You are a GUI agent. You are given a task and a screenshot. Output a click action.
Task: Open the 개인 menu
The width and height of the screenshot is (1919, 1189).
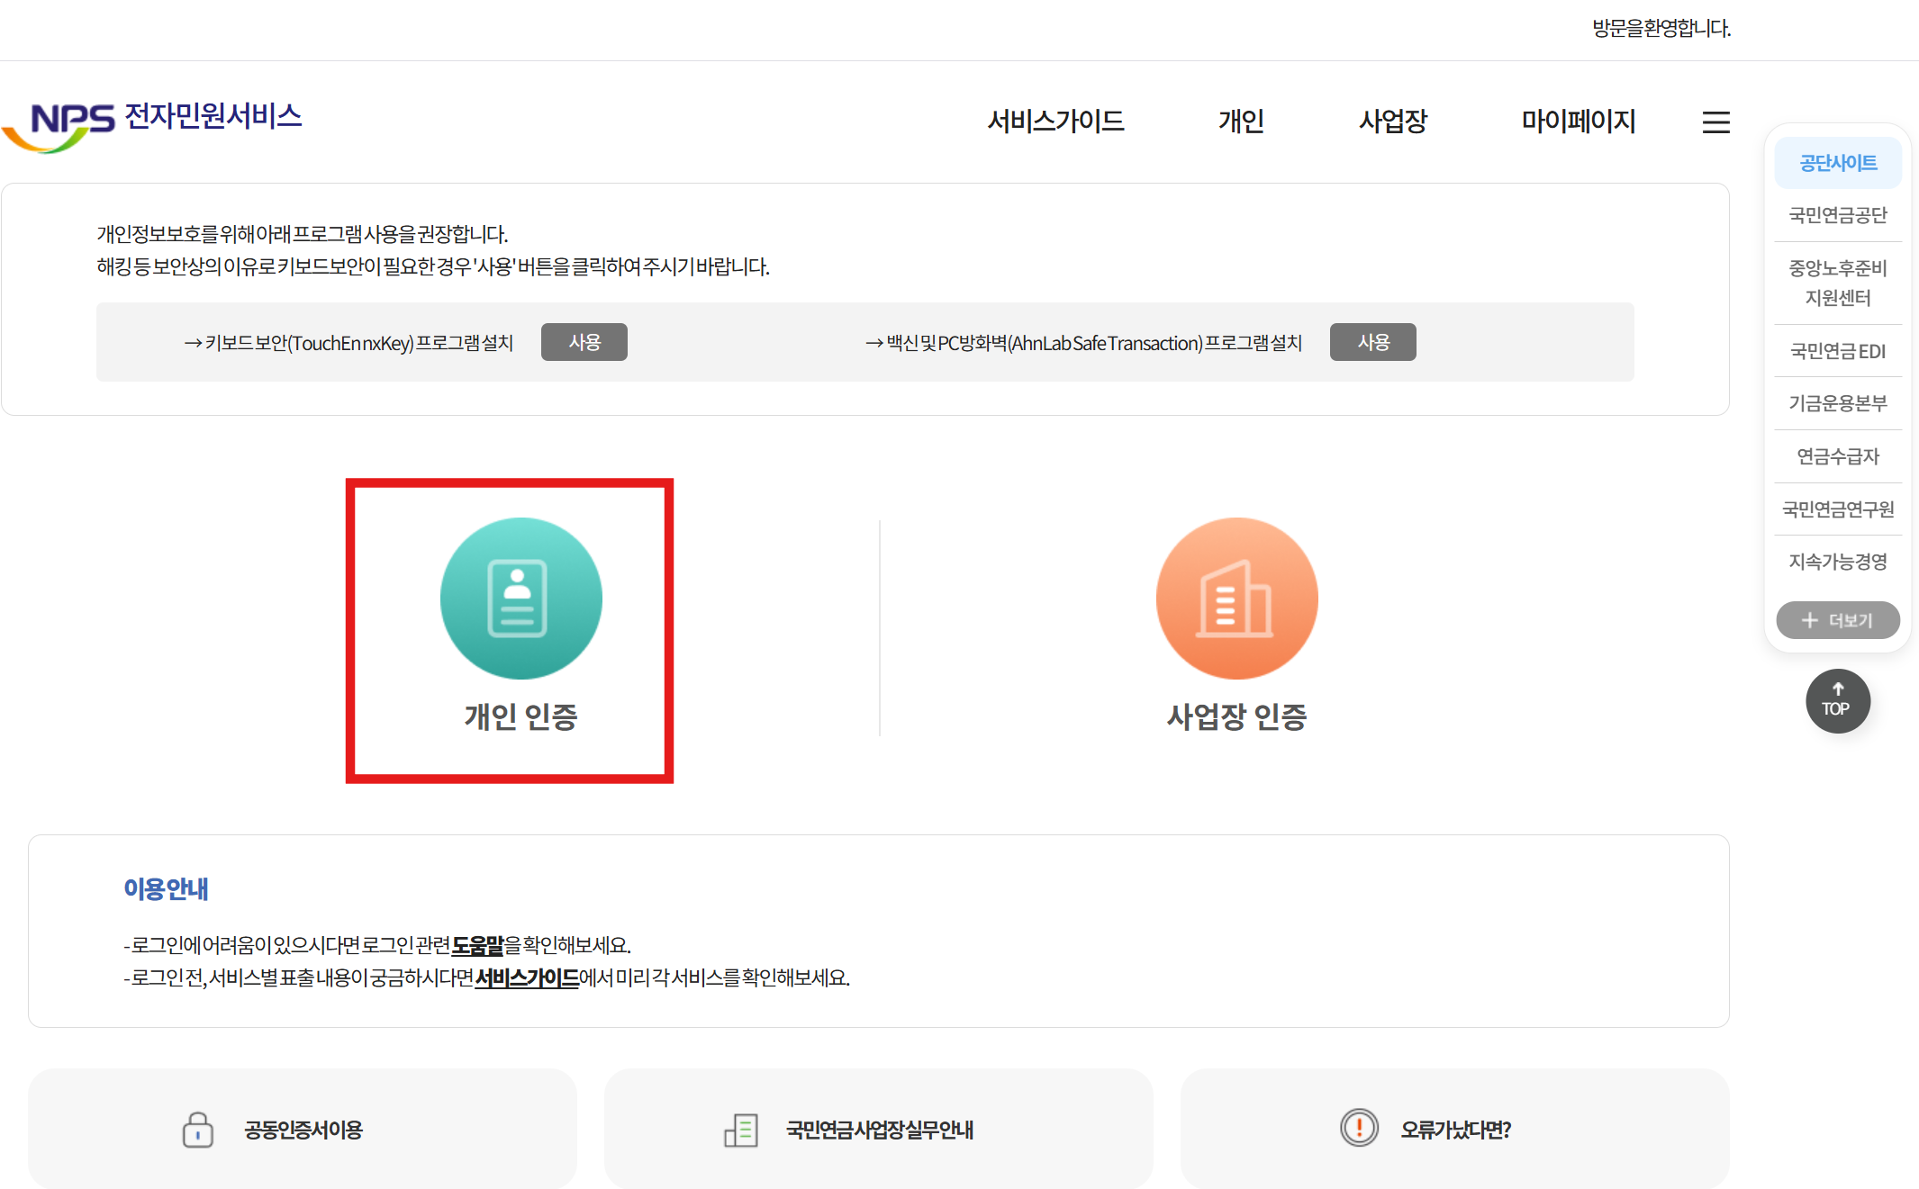click(1241, 121)
